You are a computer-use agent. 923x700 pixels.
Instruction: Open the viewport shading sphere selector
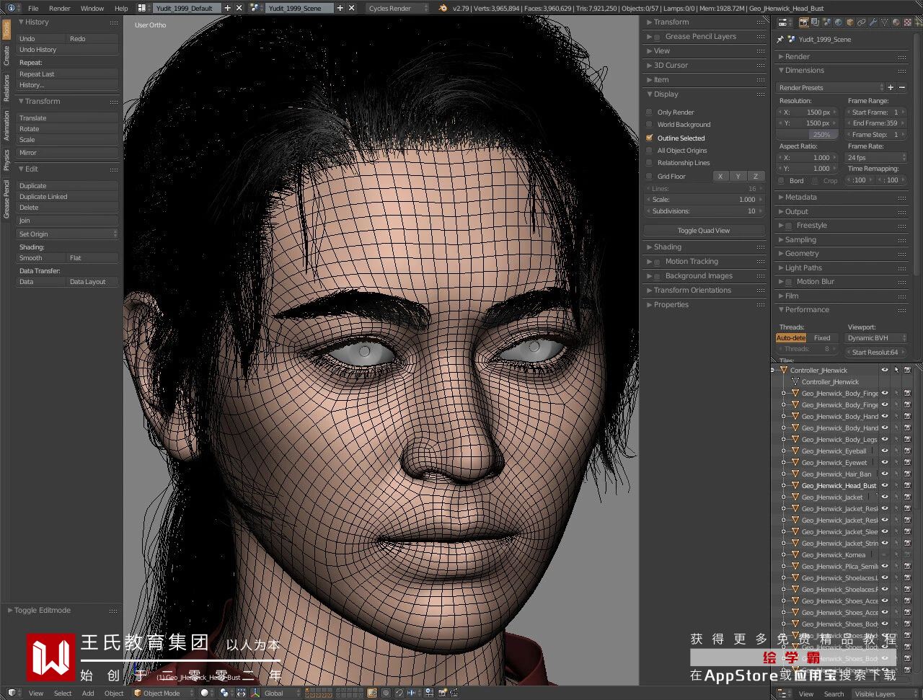tap(207, 694)
